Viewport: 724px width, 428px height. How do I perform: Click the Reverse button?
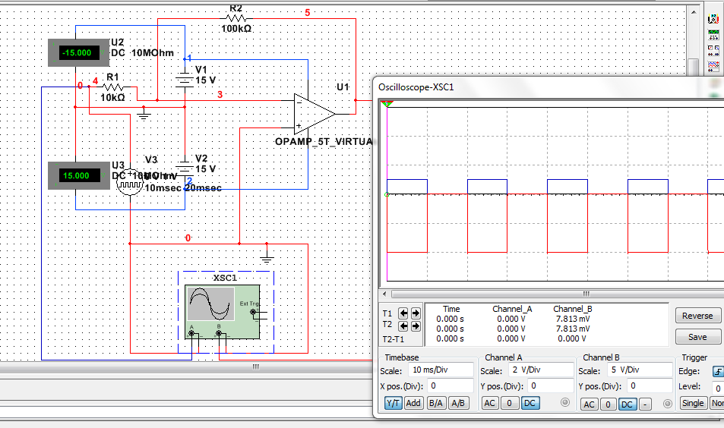[x=697, y=316]
